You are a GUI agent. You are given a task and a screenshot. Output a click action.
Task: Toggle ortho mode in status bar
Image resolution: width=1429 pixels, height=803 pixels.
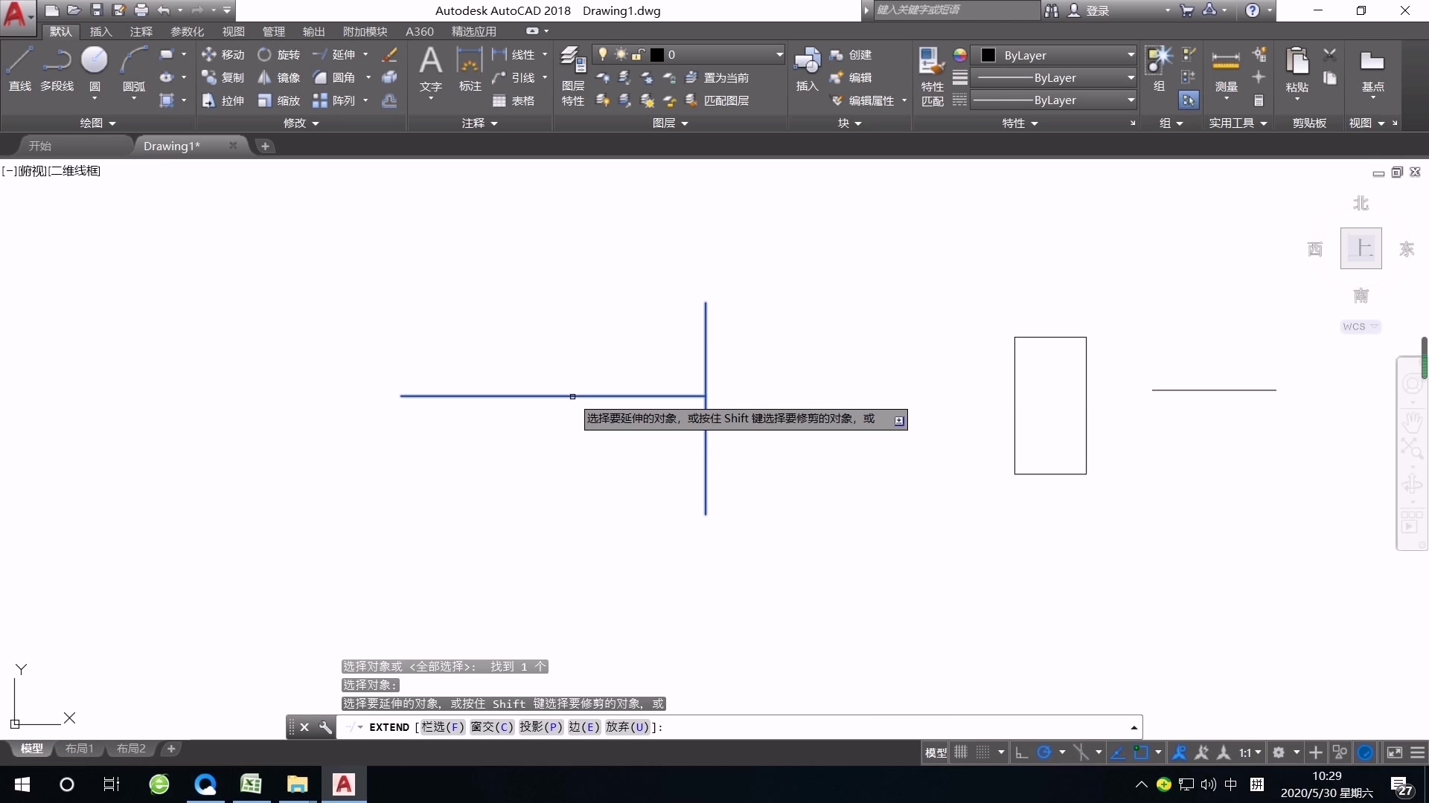pyautogui.click(x=1022, y=752)
